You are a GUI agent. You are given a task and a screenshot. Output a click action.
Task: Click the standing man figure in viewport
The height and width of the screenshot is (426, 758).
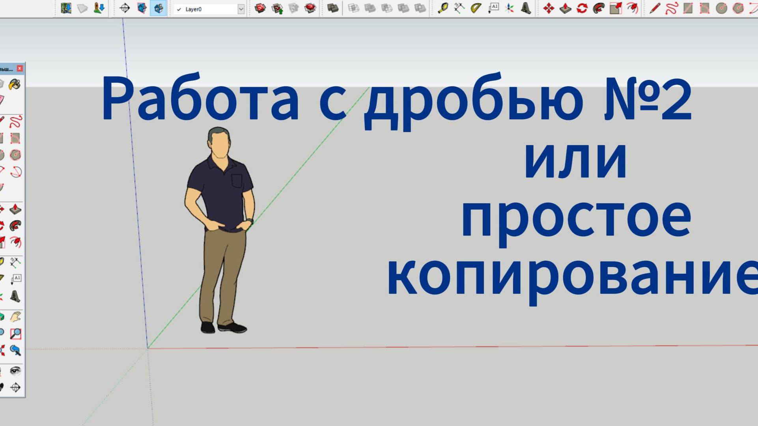coord(221,229)
